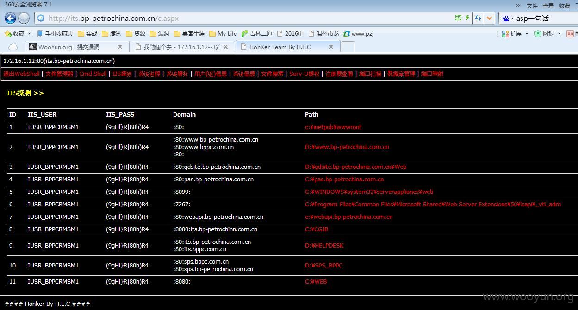
Task: Open the 文件 menu
Action: coord(532,6)
